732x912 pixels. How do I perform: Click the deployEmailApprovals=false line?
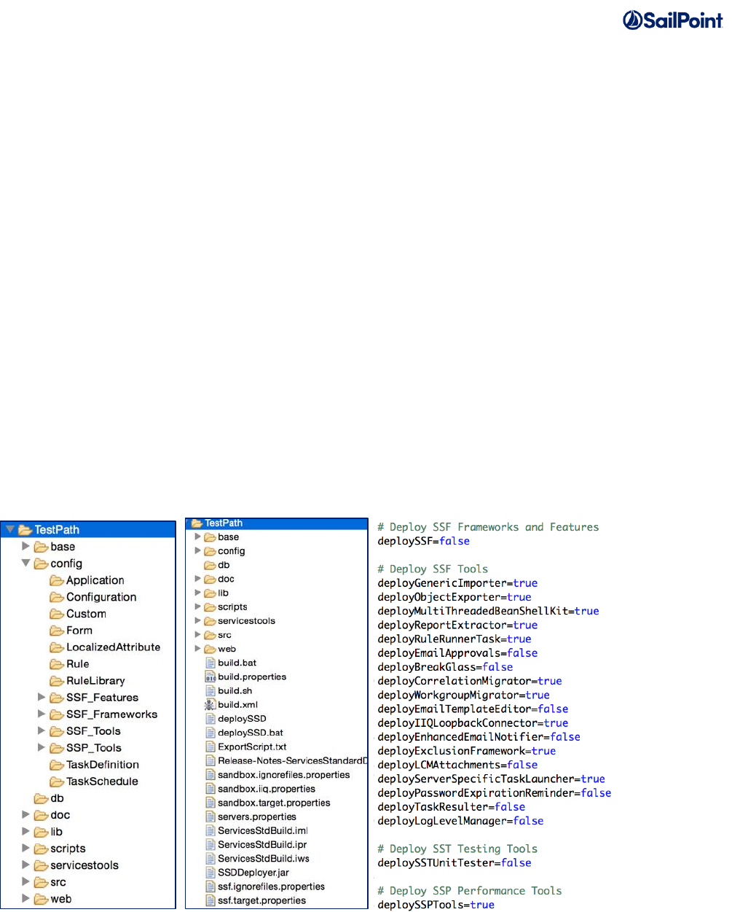[x=457, y=653]
